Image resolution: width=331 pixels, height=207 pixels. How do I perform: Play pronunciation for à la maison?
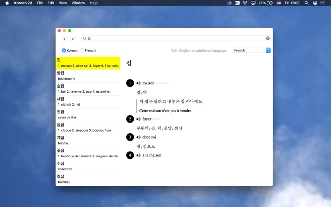point(139,156)
